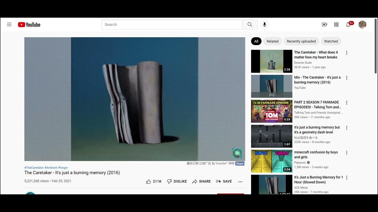
Task: Open the account avatar menu
Action: click(x=362, y=24)
